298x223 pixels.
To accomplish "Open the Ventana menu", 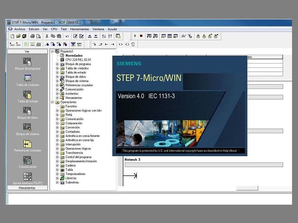I will pos(98,29).
